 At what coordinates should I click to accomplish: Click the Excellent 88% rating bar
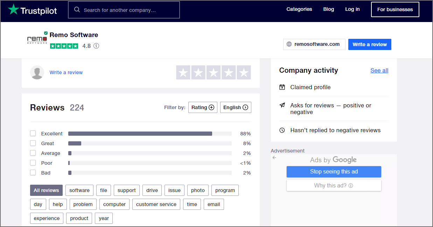click(x=150, y=134)
